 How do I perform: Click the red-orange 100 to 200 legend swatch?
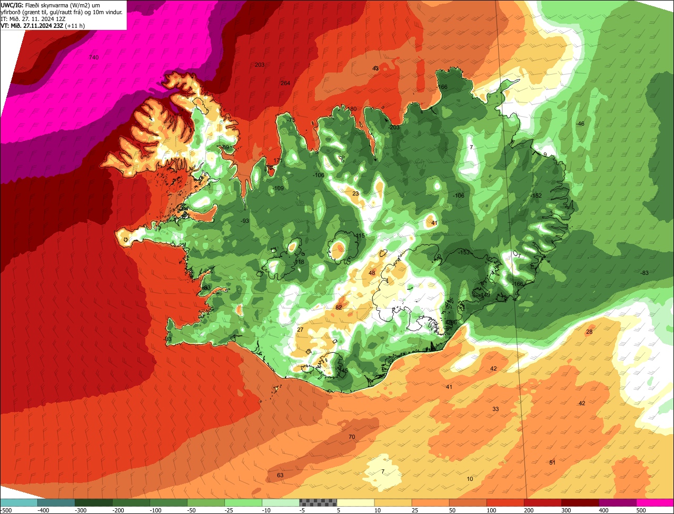(505, 502)
